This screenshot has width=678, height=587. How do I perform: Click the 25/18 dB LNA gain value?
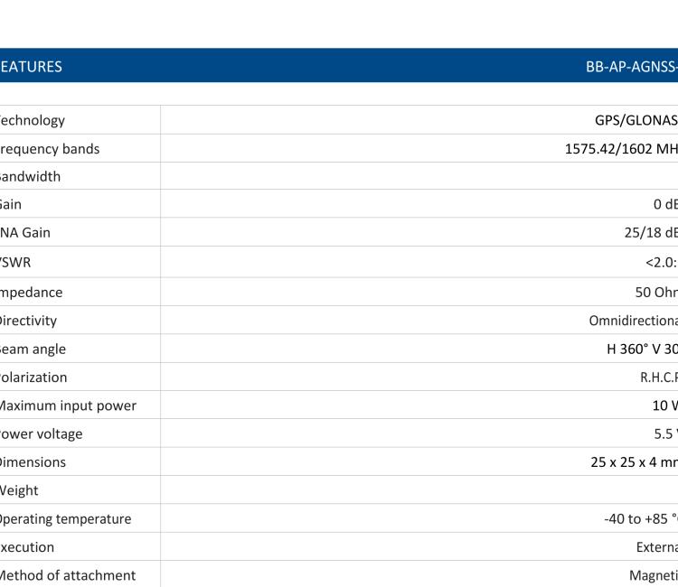tap(650, 232)
